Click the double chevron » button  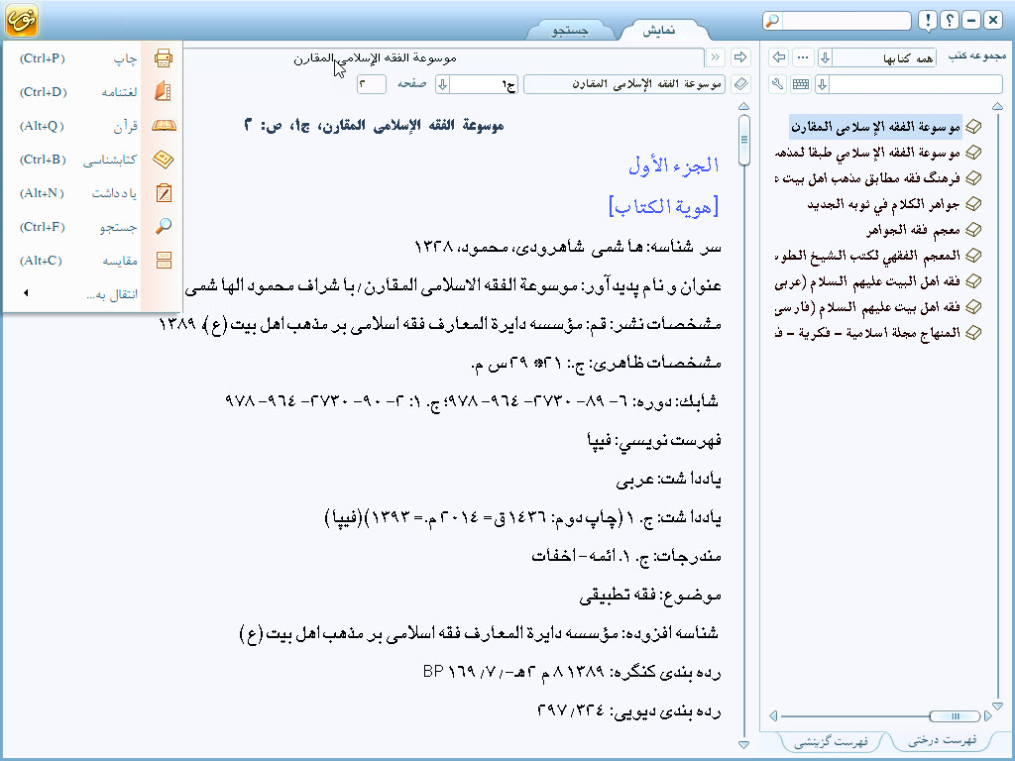(715, 57)
